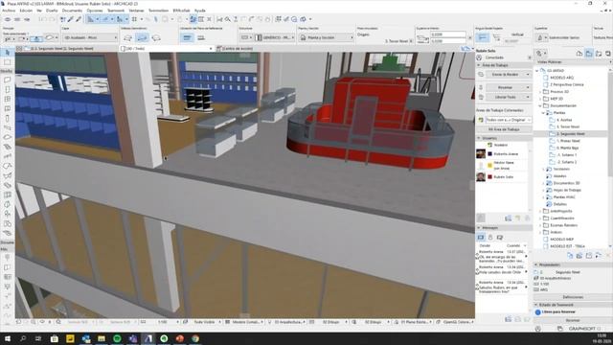
Task: Select the Wall tool in the toolbox
Action: point(7,80)
